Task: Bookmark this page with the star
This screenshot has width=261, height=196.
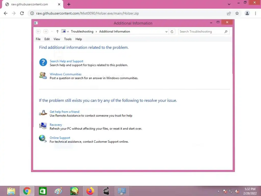Action: pyautogui.click(x=237, y=13)
